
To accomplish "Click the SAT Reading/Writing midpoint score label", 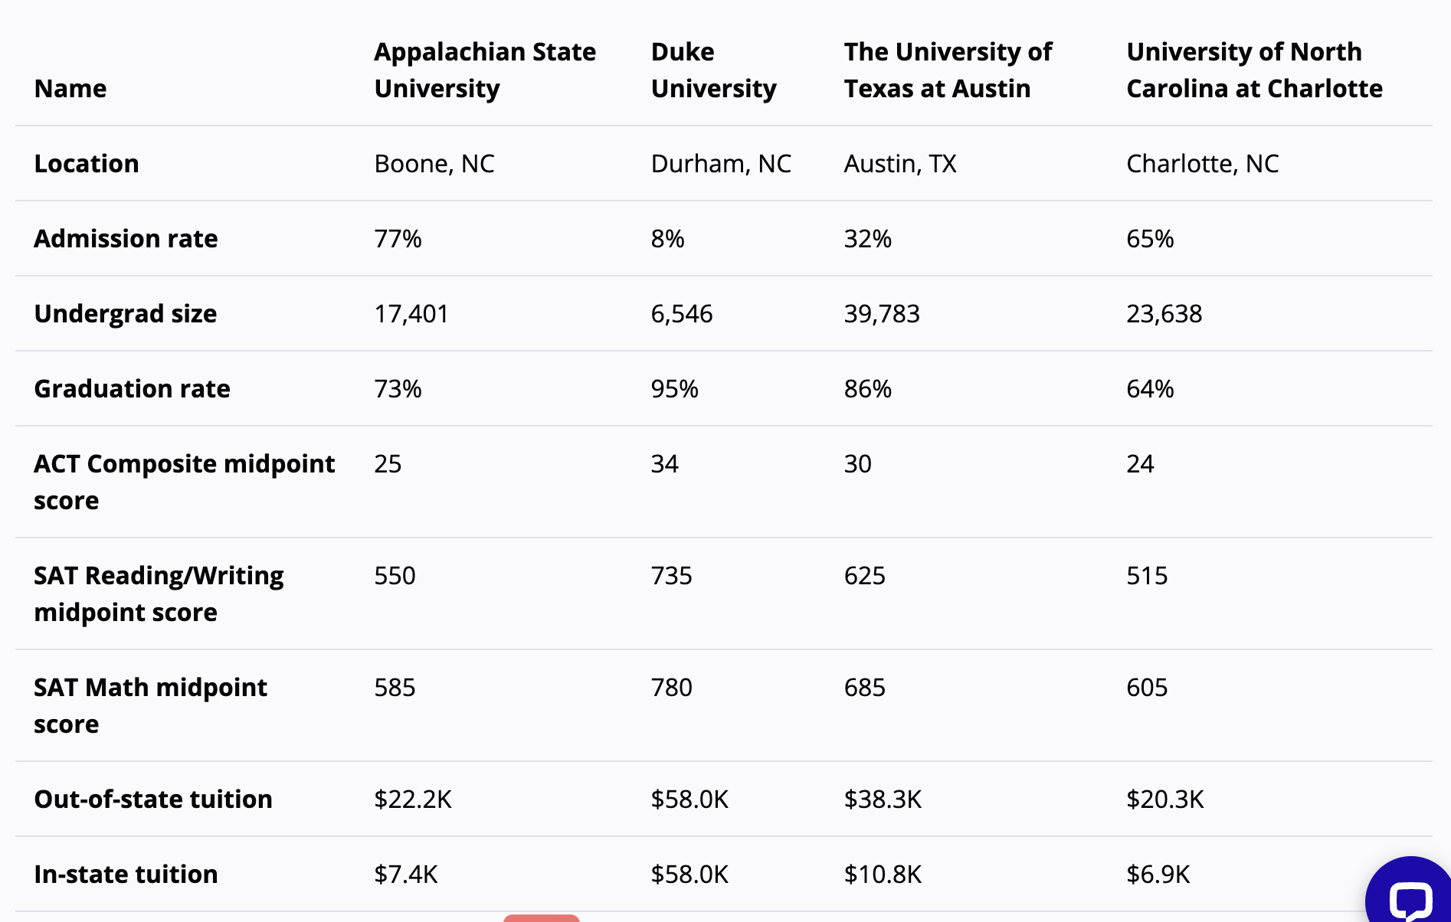I will click(x=159, y=593).
